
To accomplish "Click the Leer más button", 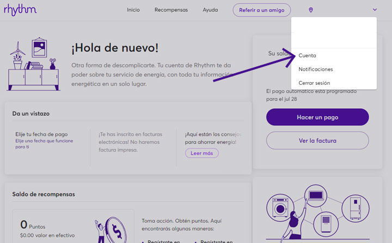I will click(201, 153).
